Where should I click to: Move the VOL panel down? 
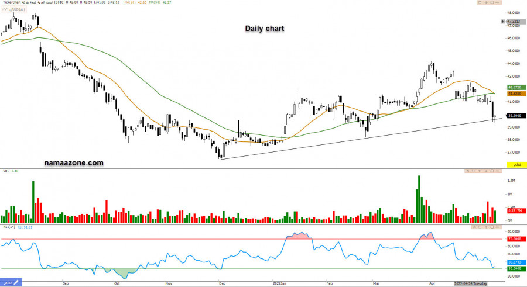tap(486, 171)
